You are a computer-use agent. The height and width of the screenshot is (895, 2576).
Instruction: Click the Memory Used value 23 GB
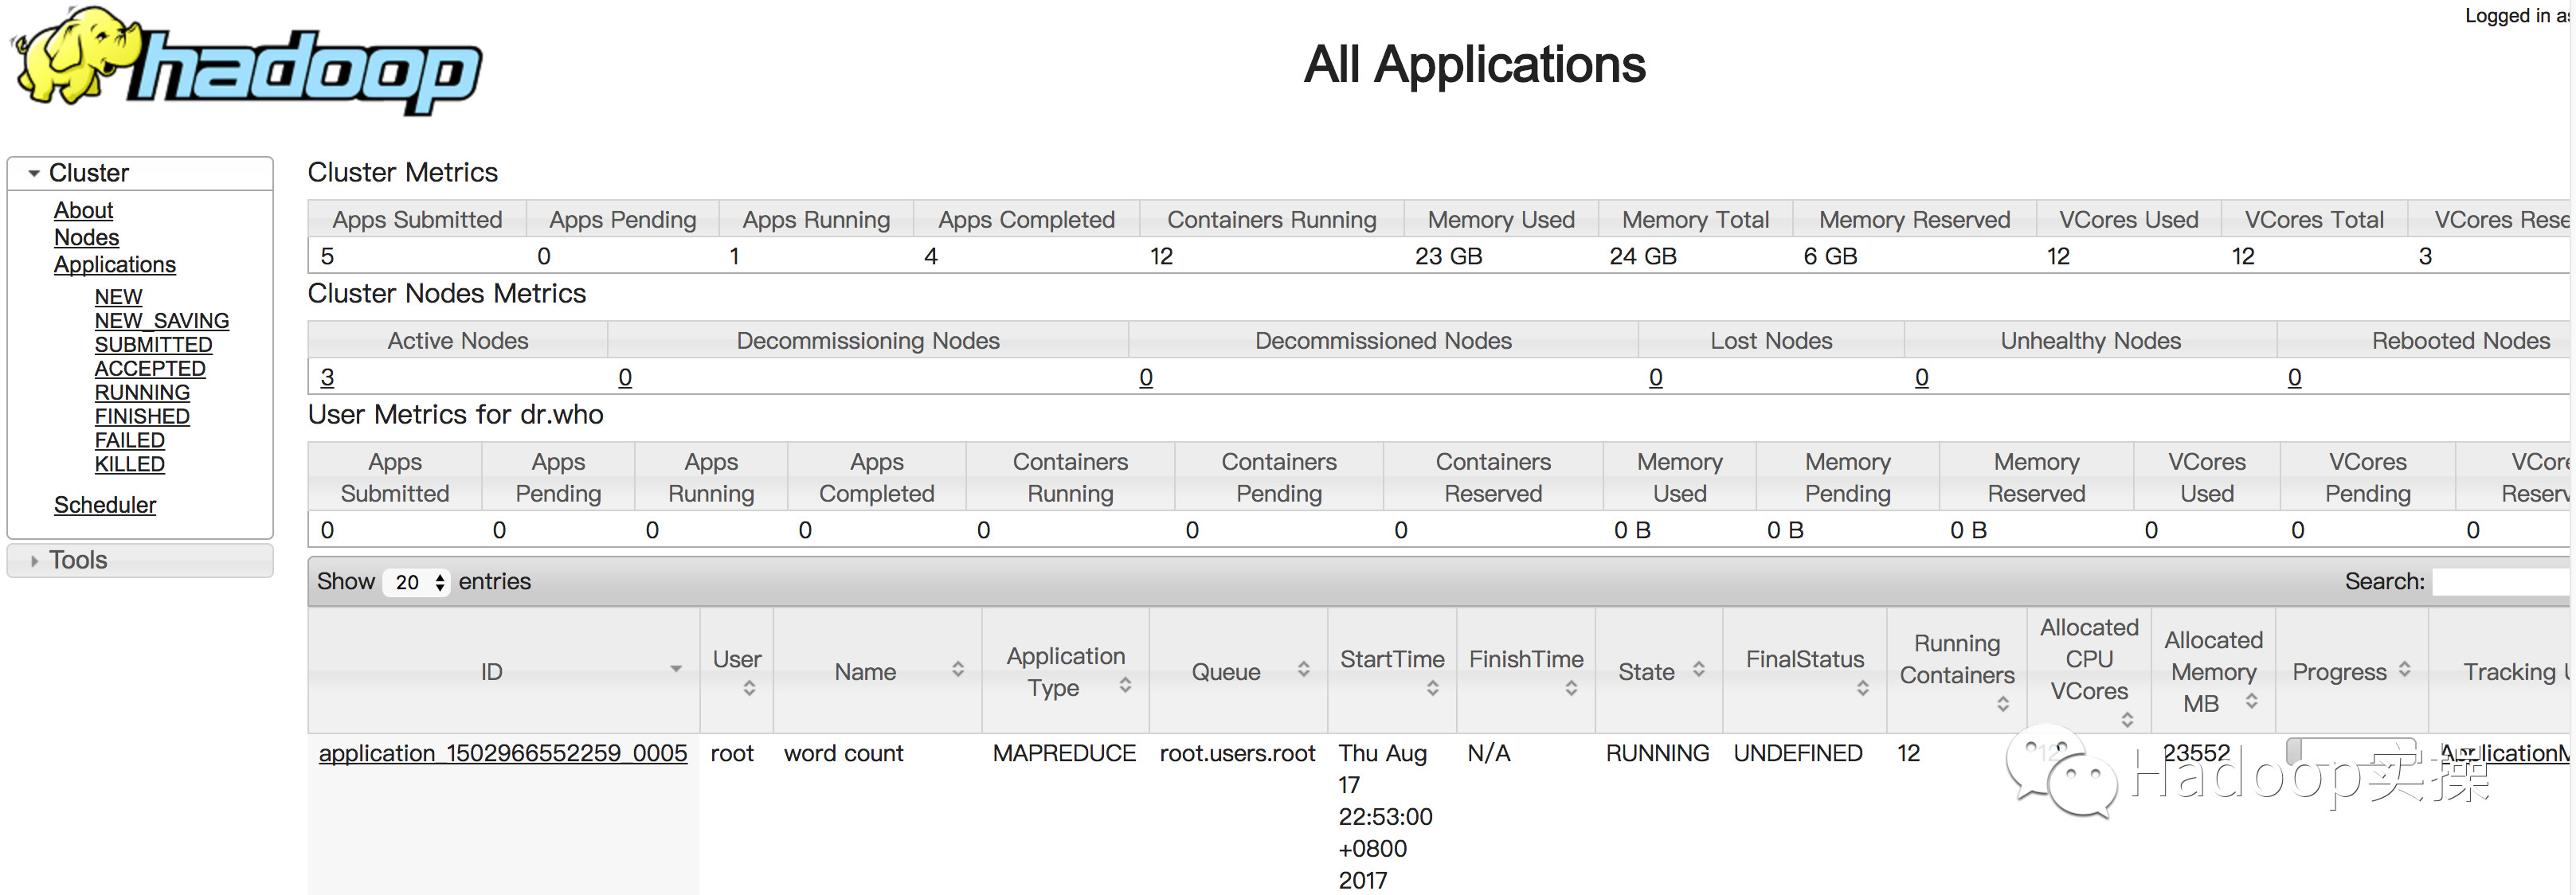coord(1448,256)
